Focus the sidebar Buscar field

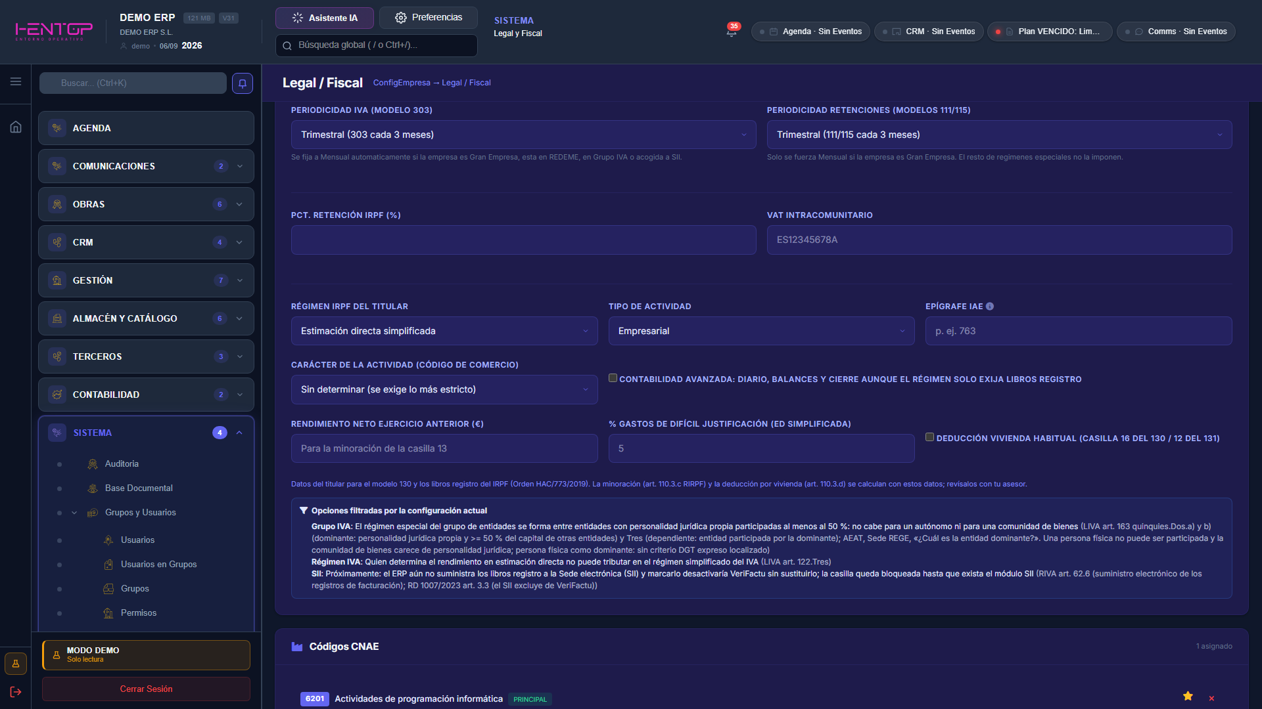click(133, 83)
